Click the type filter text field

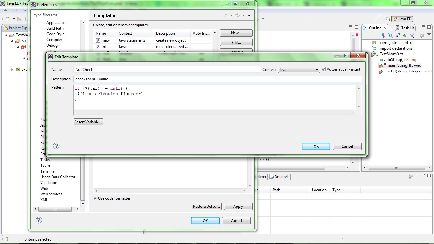pos(58,15)
